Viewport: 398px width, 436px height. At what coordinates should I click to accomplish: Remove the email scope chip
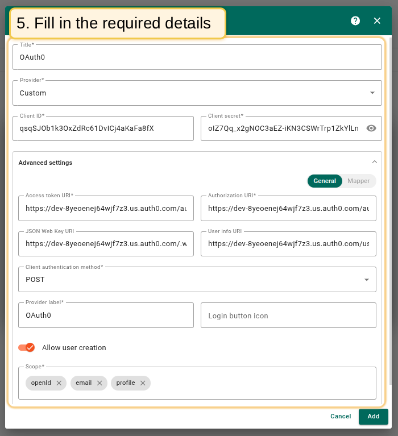point(100,383)
